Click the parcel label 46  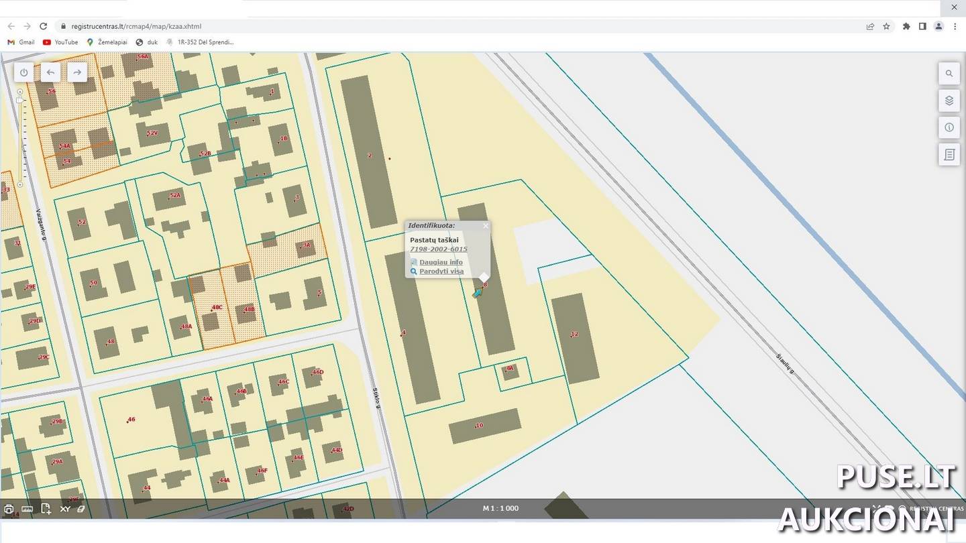[131, 420]
